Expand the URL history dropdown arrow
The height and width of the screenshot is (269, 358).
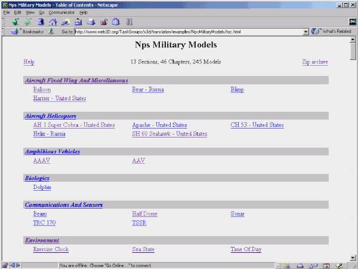[305, 32]
